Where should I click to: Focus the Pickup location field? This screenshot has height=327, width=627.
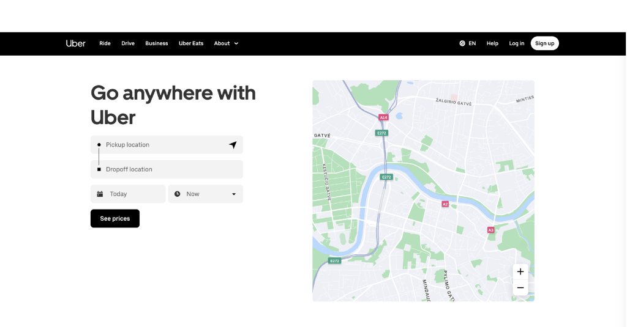coord(167,144)
